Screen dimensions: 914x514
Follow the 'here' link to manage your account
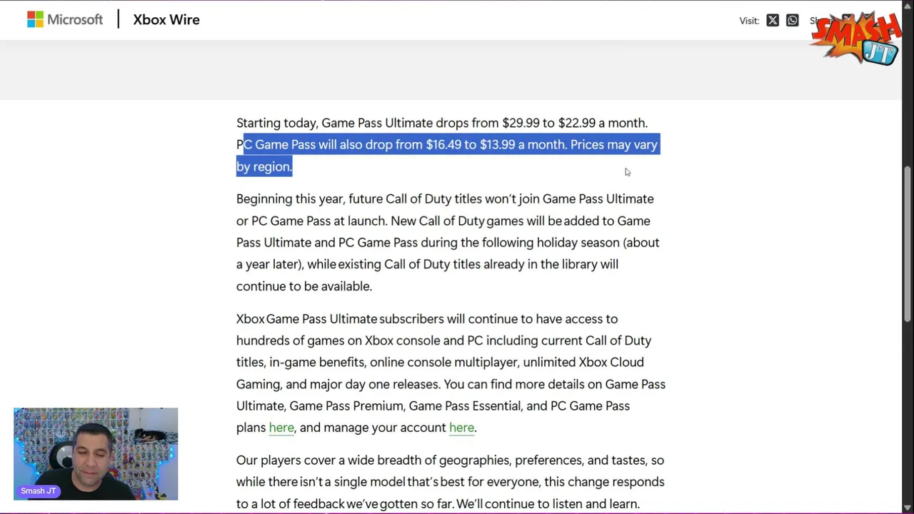pyautogui.click(x=461, y=428)
